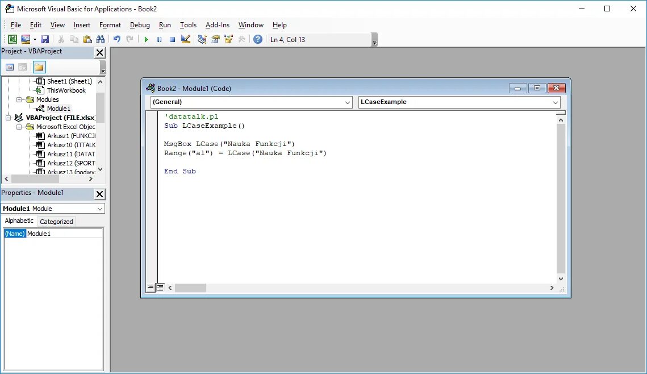
Task: Select Sheet1 (Sheet1) in project tree
Action: (69, 81)
